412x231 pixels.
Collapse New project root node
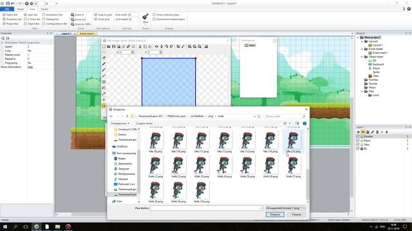click(358, 37)
